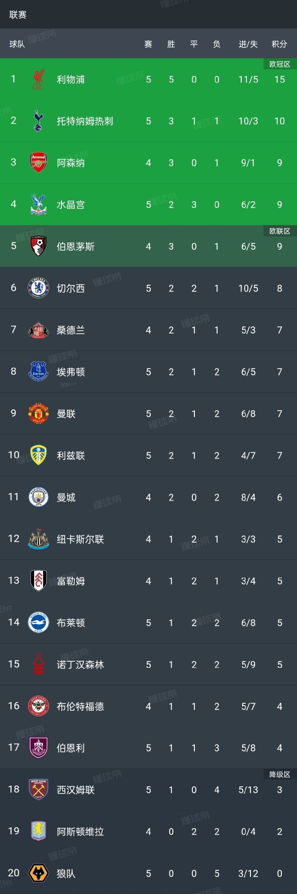Click the Chelsea lion badge
The image size is (297, 894).
click(38, 288)
